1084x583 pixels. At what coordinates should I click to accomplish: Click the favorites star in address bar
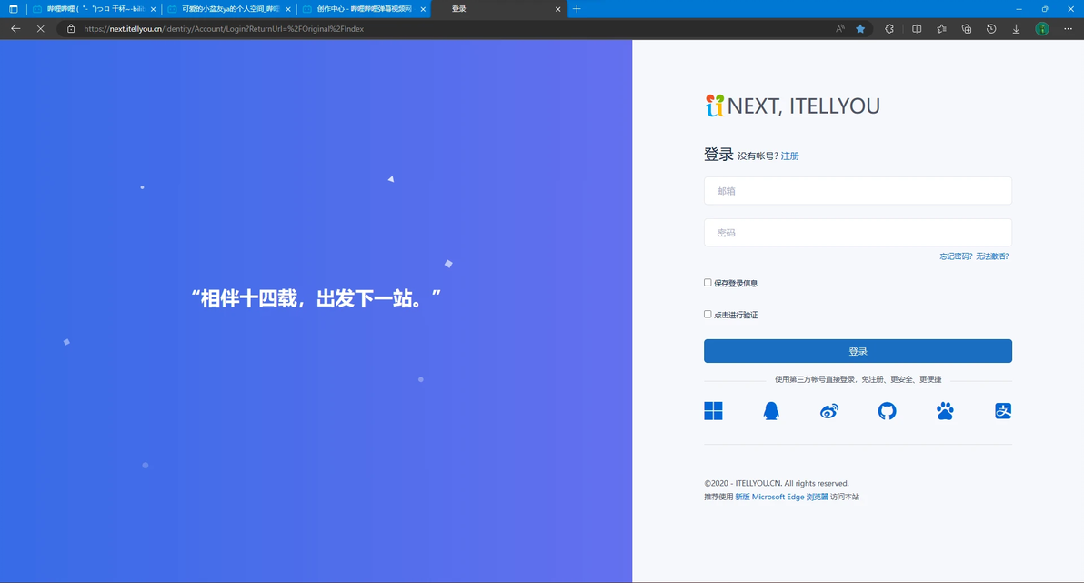860,29
